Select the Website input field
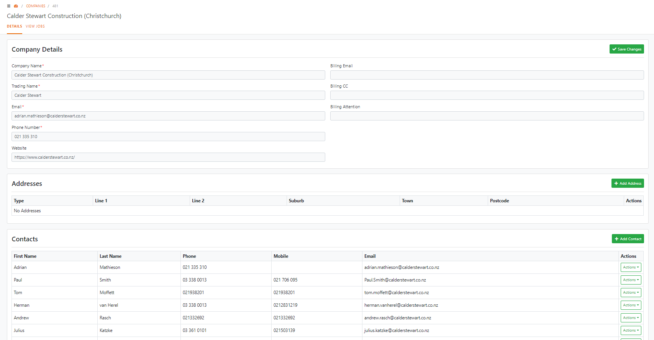This screenshot has height=340, width=654. [168, 157]
